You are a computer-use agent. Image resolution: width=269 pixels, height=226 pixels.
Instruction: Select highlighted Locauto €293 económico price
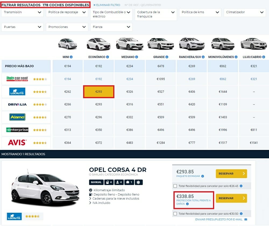tap(99, 92)
